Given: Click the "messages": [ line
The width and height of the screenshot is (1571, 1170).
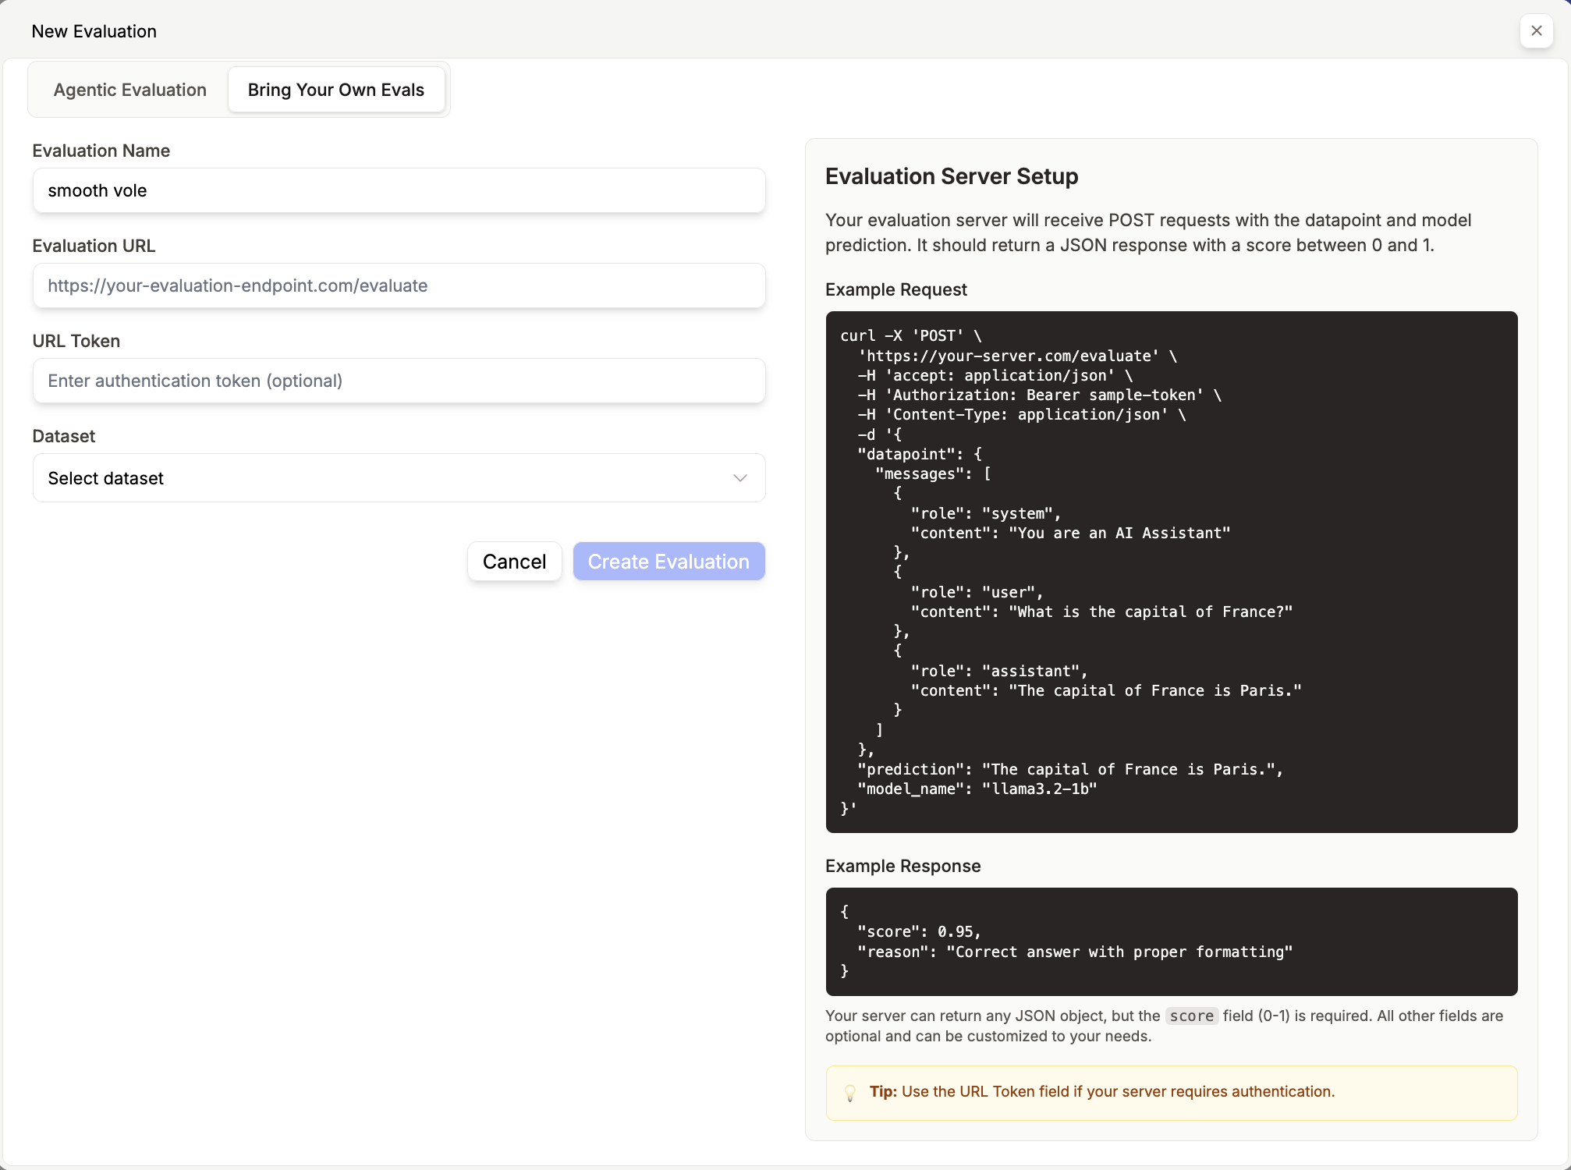Looking at the screenshot, I should pos(933,473).
